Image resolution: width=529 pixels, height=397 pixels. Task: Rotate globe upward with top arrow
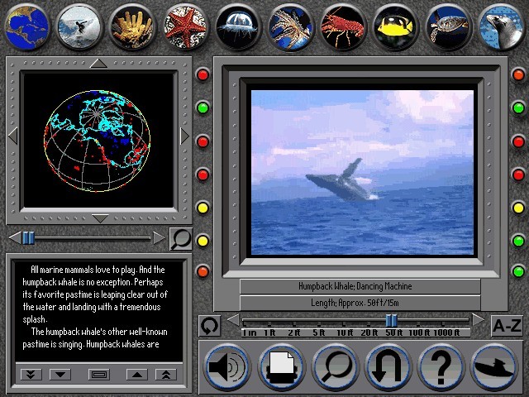click(x=98, y=64)
